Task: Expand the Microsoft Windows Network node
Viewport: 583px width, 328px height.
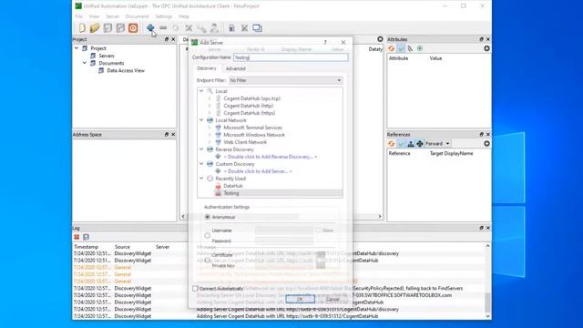Action: [210, 135]
